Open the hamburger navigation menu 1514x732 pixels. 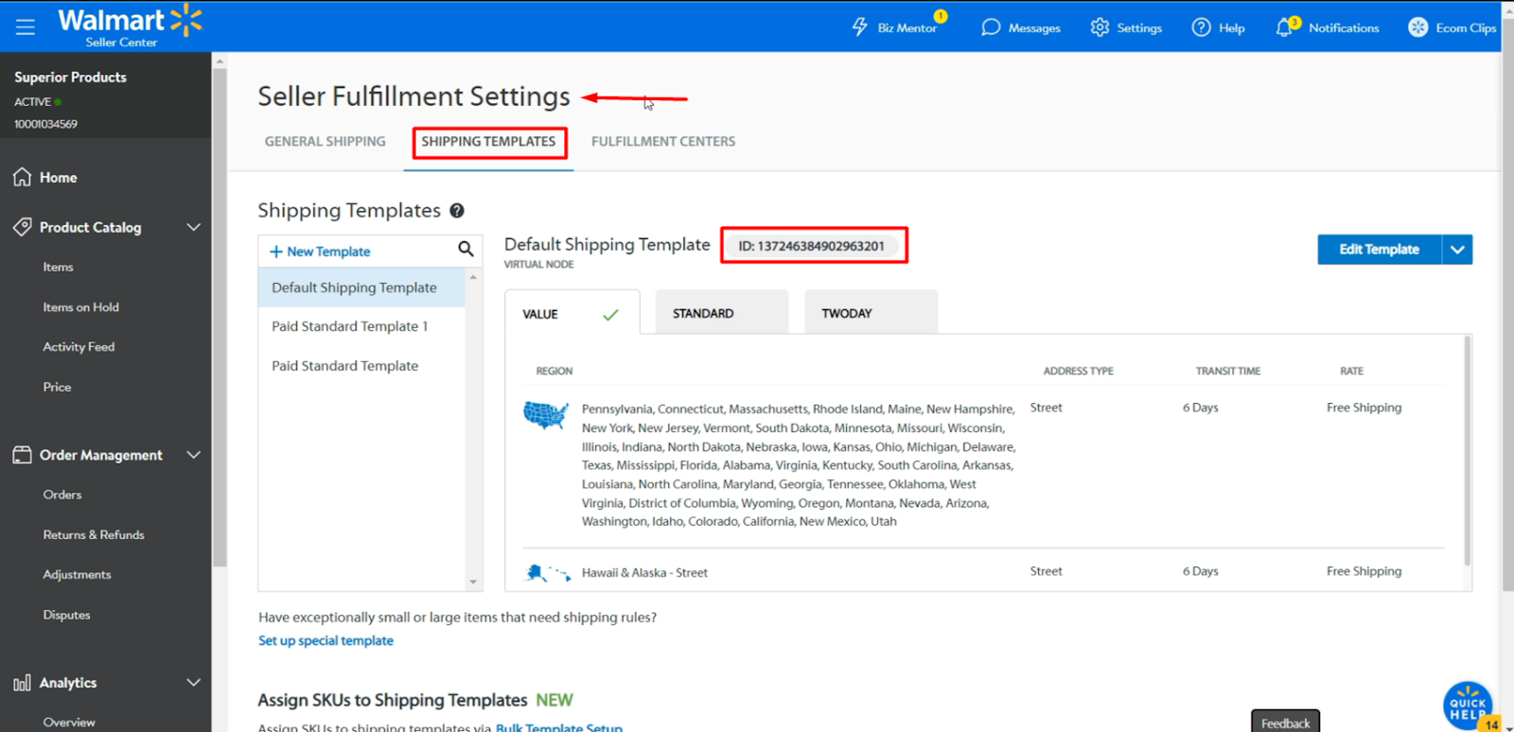point(26,26)
